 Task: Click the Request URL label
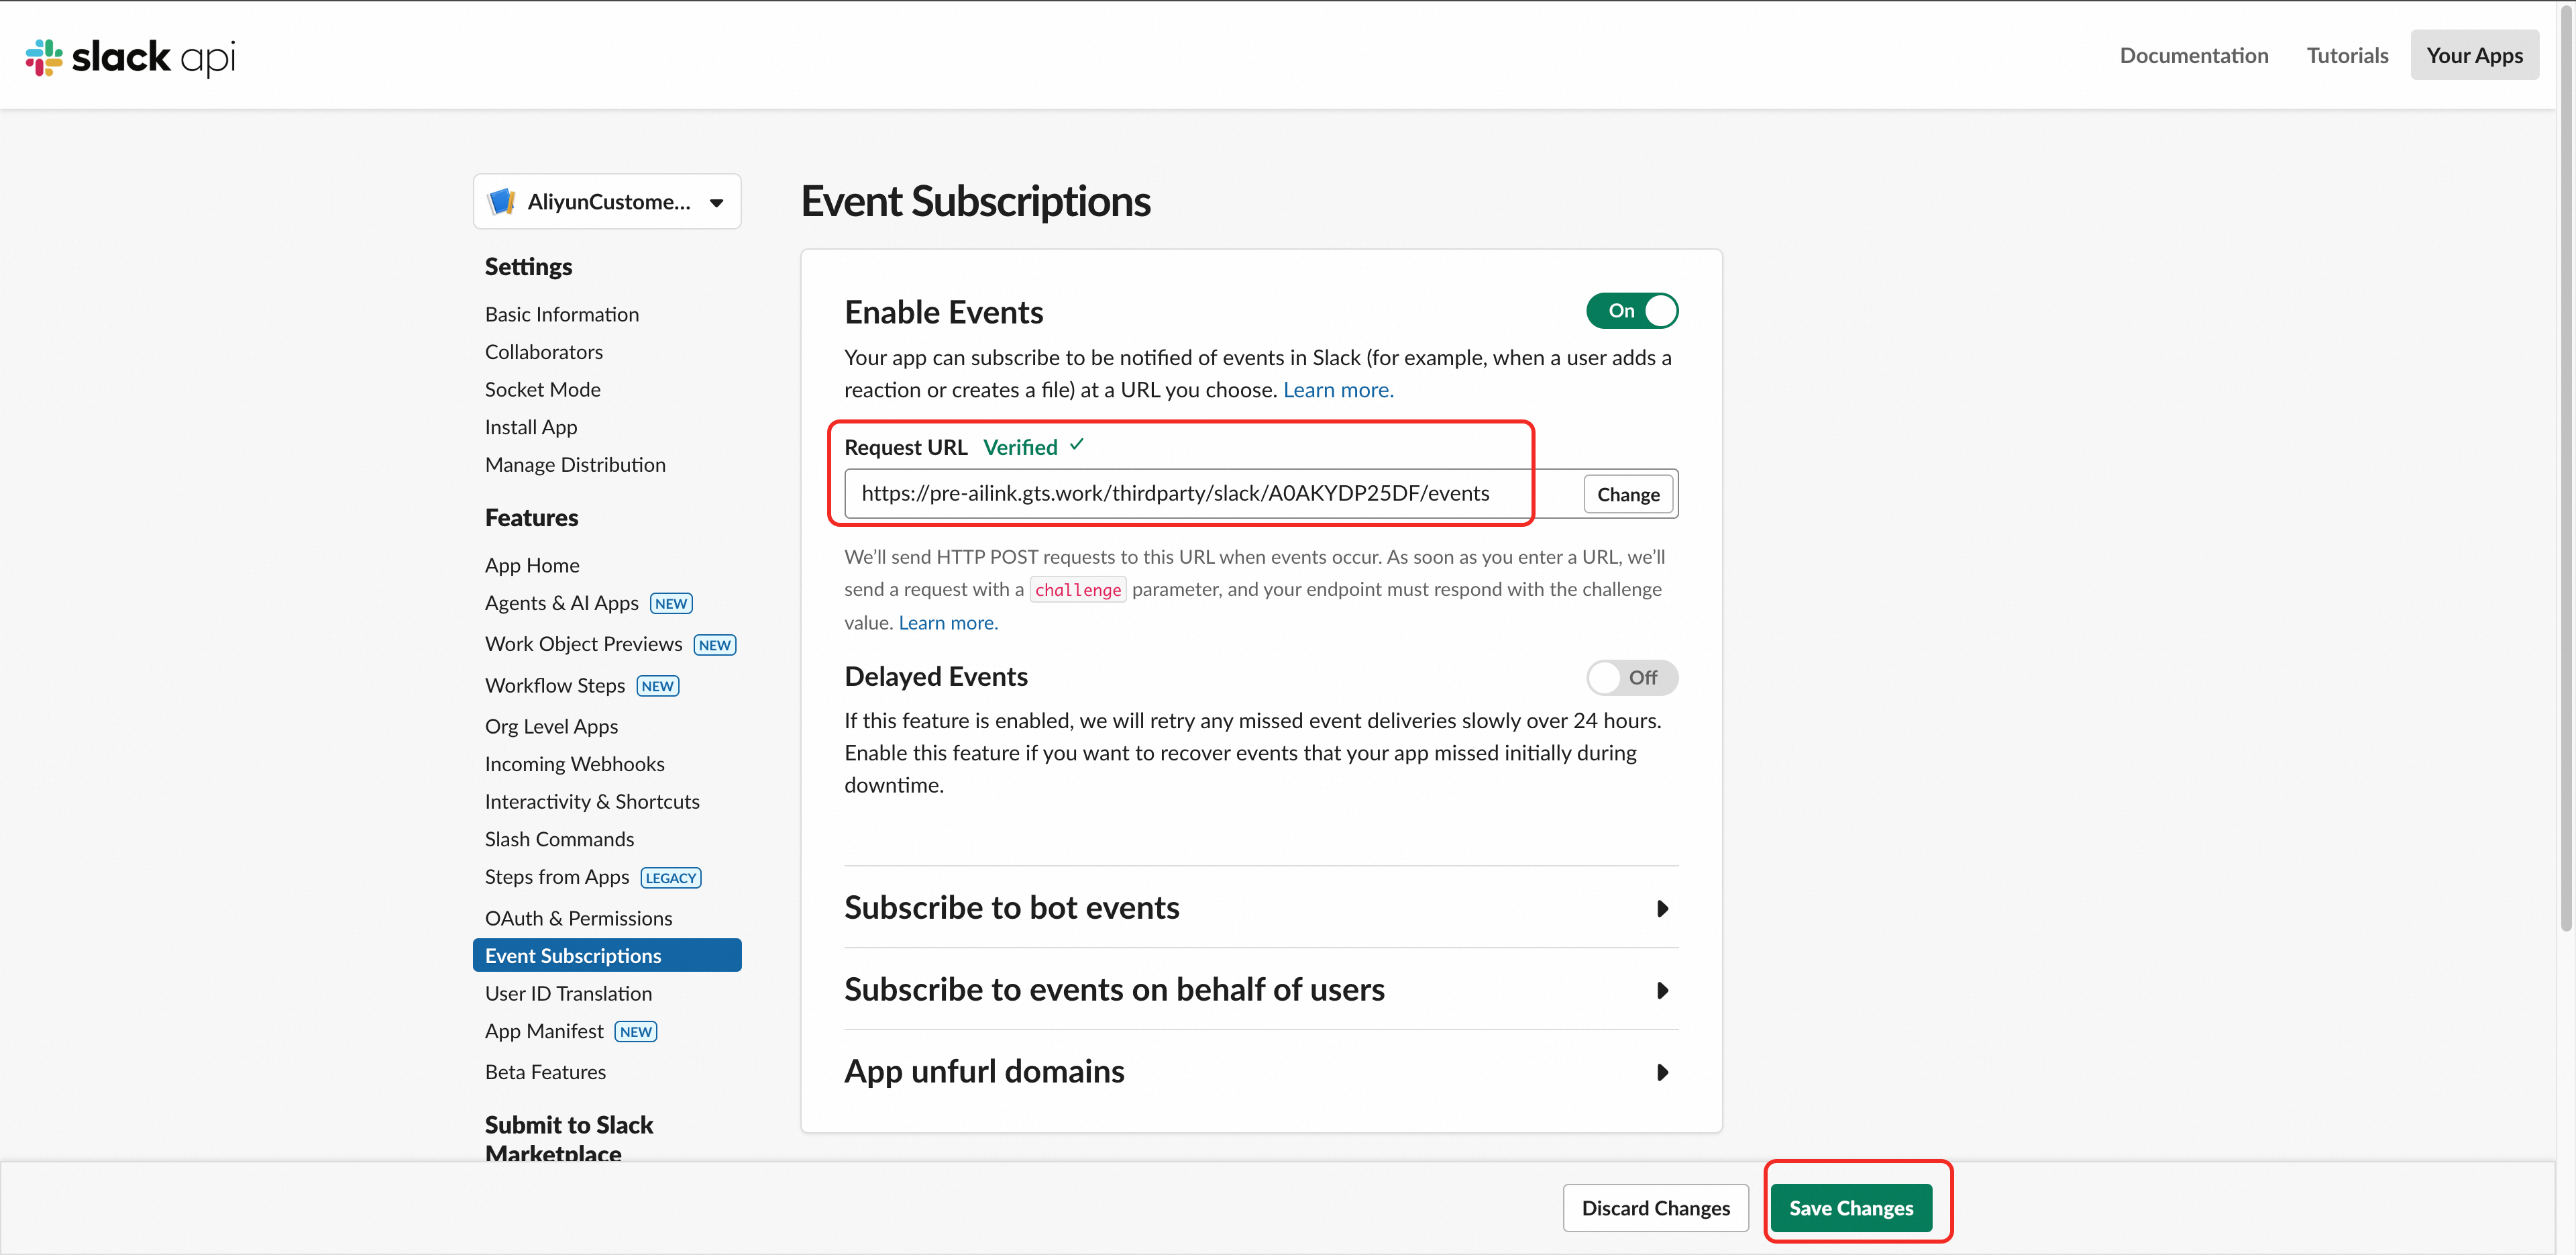pyautogui.click(x=906, y=448)
